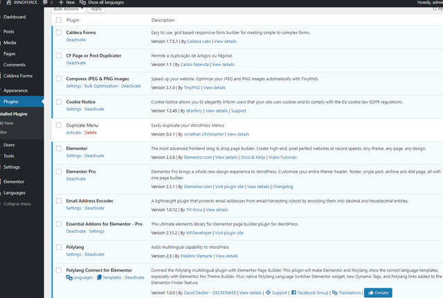The image size is (443, 298).
Task: Open Comments in the sidebar
Action: (x=15, y=64)
